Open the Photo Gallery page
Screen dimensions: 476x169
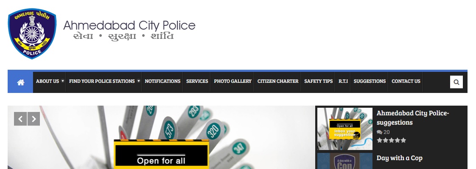pos(232,81)
